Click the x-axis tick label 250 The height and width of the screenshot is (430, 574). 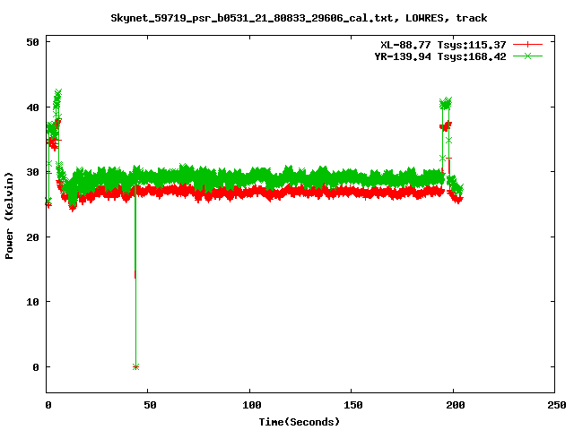[557, 405]
